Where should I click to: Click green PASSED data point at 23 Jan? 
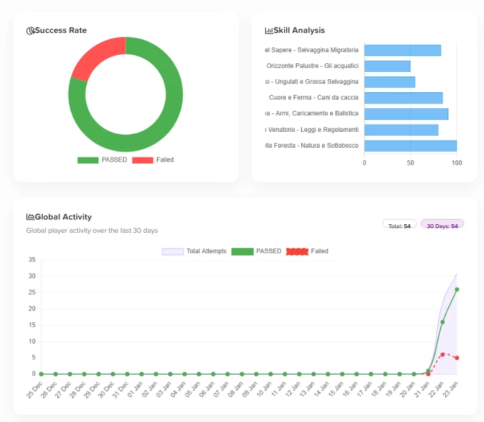457,289
